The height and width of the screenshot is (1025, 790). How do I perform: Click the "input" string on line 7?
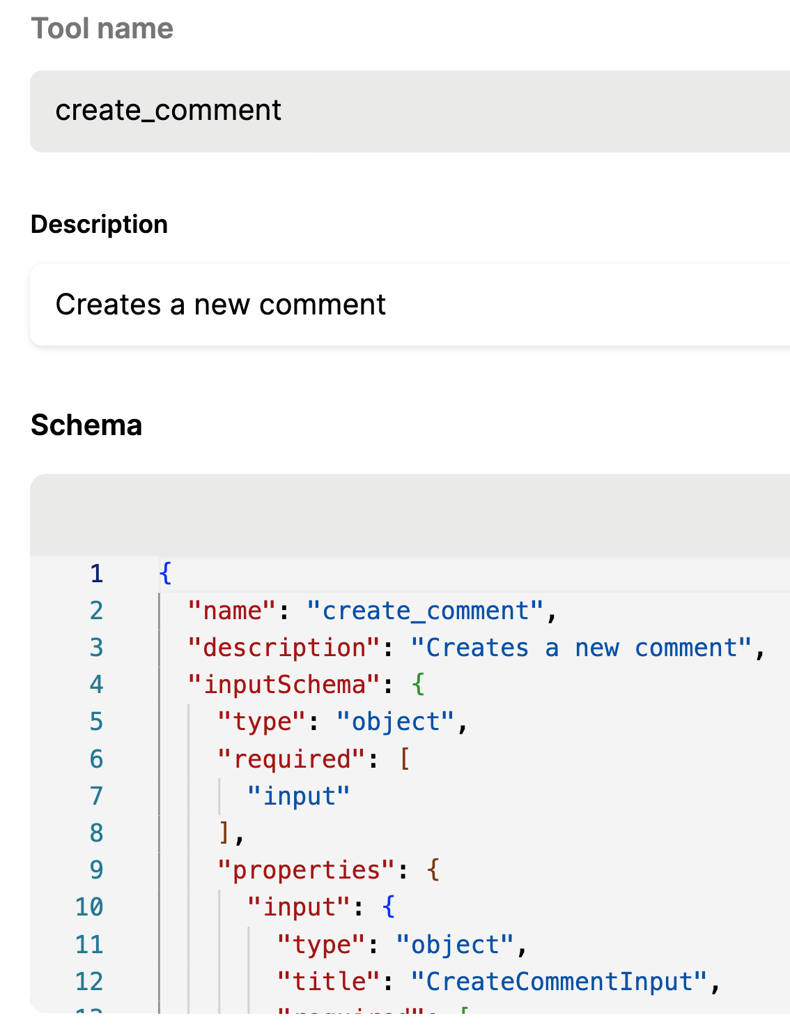[x=298, y=796]
